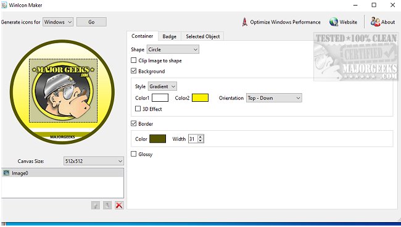Click the WinIcon Maker title bar icon
This screenshot has height=227, width=401.
point(4,5)
